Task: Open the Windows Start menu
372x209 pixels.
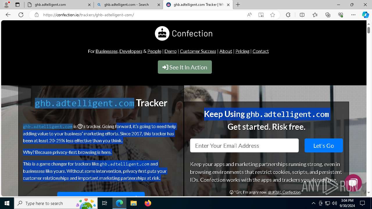Action: pyautogui.click(x=7, y=203)
